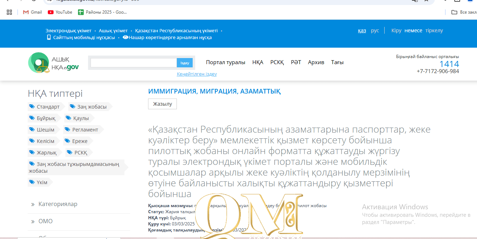Open the Тағы dropdown menu
This screenshot has width=477, height=239.
coord(337,62)
